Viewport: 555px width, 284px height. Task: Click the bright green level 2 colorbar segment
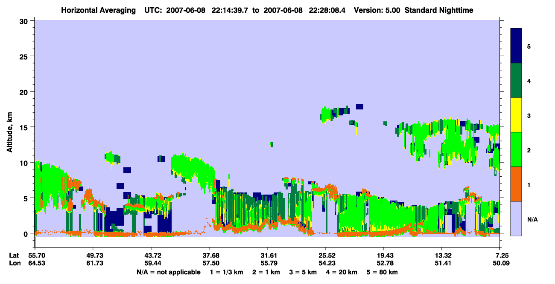point(516,149)
